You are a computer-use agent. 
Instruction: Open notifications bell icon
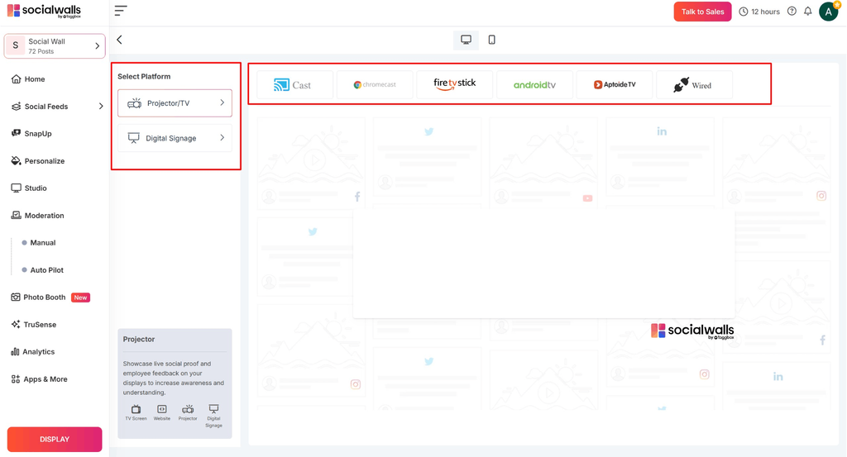click(807, 12)
